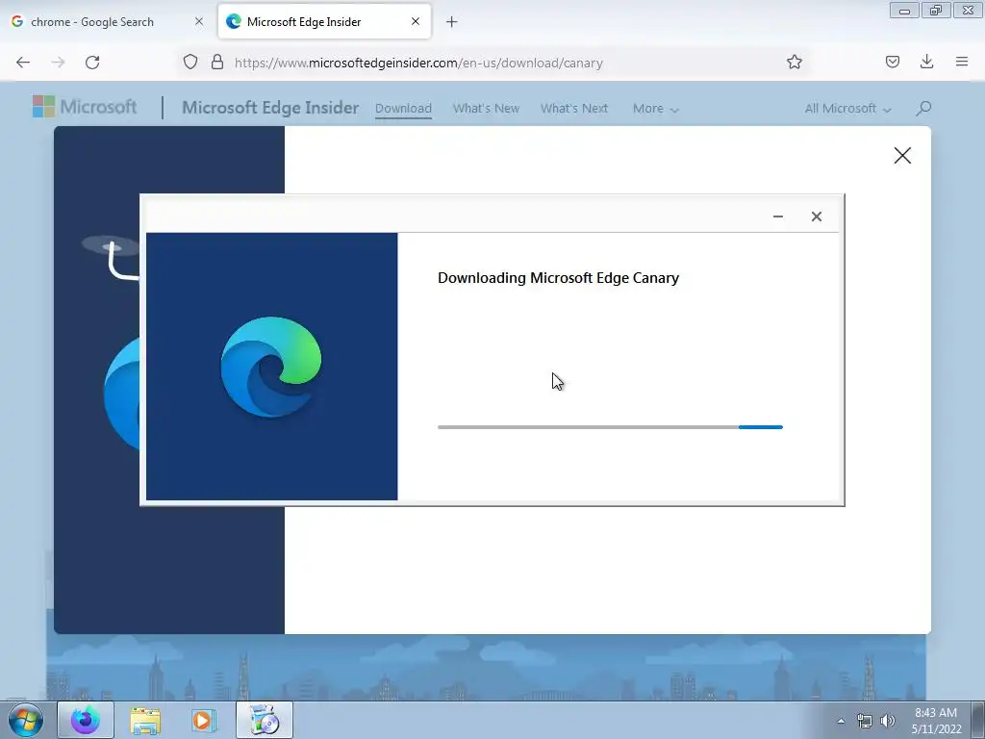The image size is (985, 739).
Task: Open the Firefox downloads panel
Action: (x=926, y=62)
